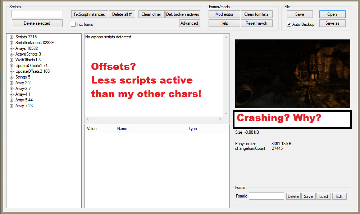Click the Save as button

[x=332, y=23]
